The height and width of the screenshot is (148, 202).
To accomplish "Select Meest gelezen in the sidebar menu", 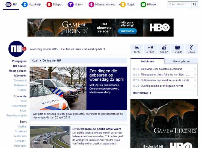I will pyautogui.click(x=17, y=71).
